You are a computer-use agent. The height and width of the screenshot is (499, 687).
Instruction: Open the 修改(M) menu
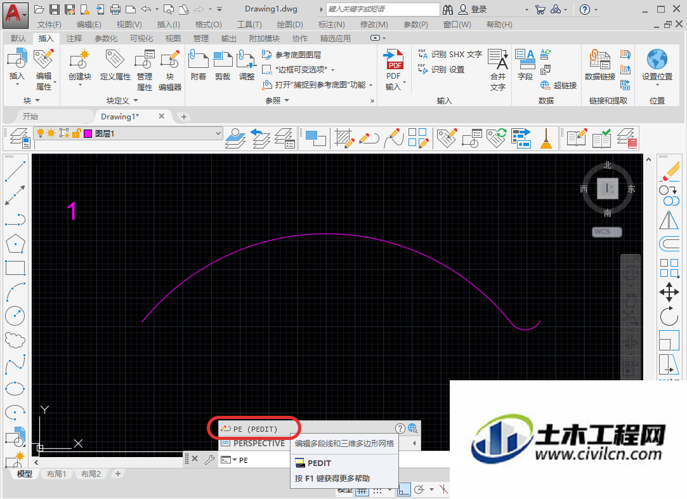tap(374, 25)
